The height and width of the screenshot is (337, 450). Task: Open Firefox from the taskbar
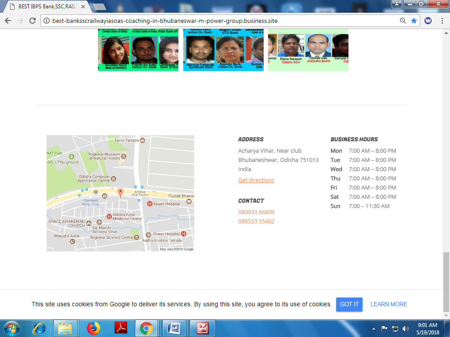pos(93,328)
